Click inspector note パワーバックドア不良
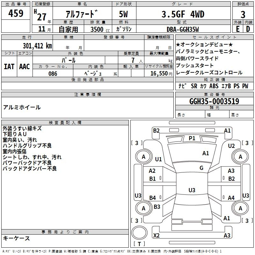255x255 pixels. point(27,163)
